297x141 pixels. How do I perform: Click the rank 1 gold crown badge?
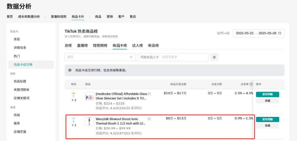pyautogui.click(x=73, y=95)
